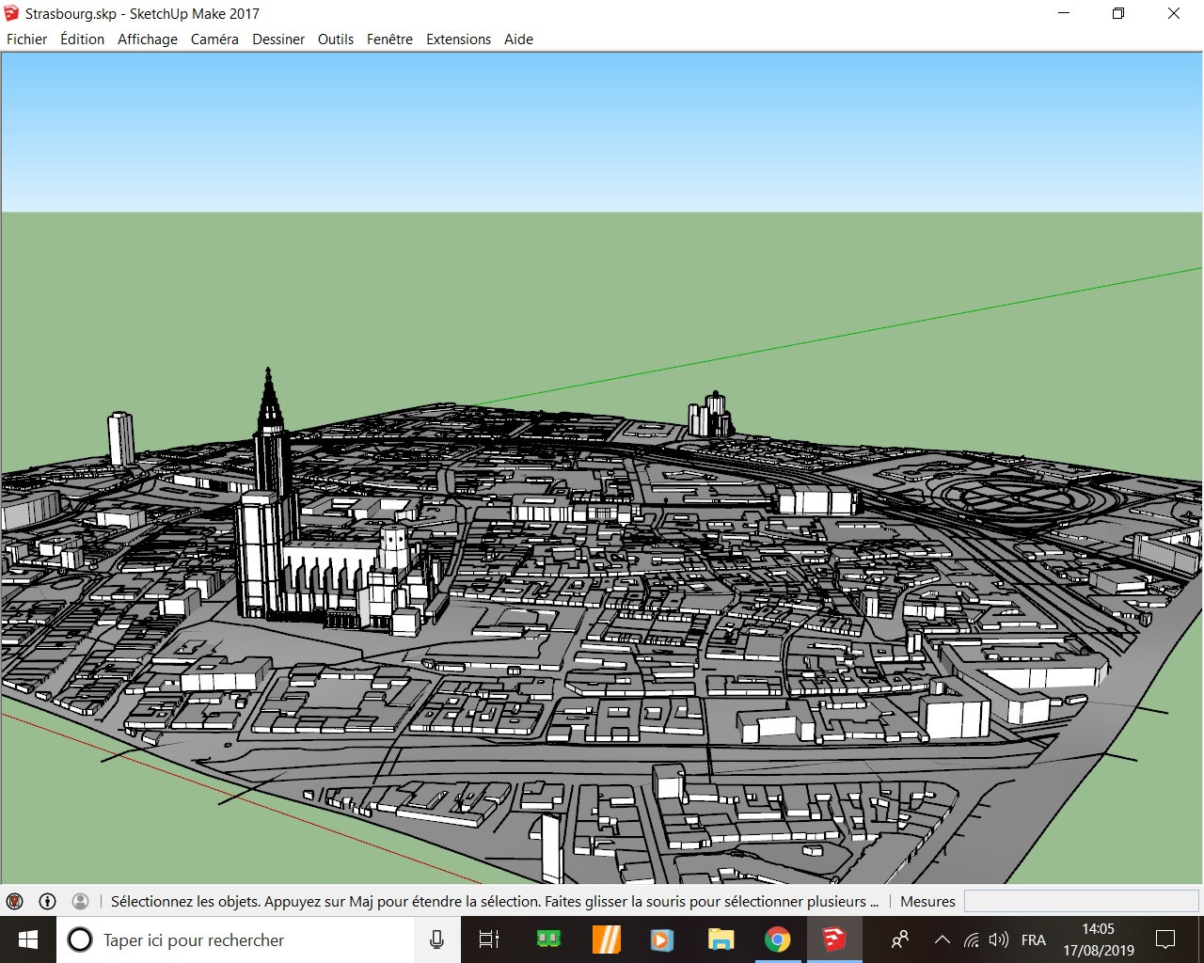Viewport: 1204px width, 963px height.
Task: Open the Aide help menu
Action: tap(518, 39)
